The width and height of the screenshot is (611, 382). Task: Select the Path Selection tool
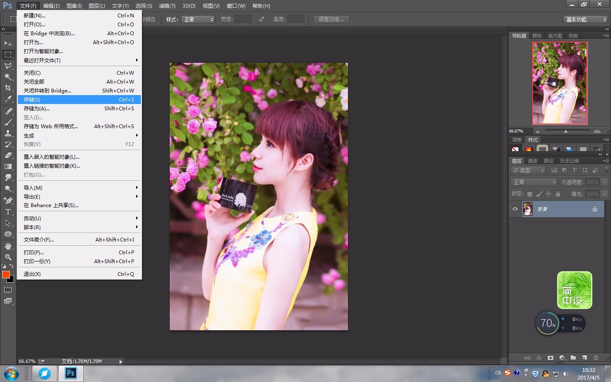pos(8,223)
